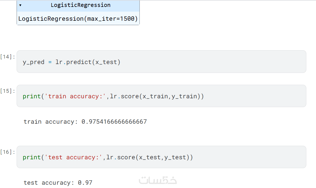Click the print keyword in test accuracy cell
Image resolution: width=316 pixels, height=188 pixels.
coord(32,157)
